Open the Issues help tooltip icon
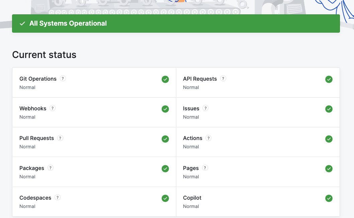Screen dimensions: 354x218 point(205,108)
